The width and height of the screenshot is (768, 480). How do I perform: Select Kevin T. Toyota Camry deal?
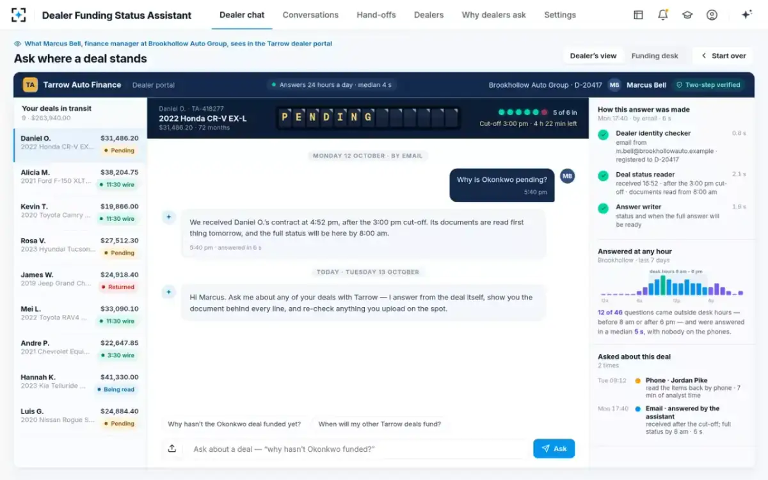[80, 212]
